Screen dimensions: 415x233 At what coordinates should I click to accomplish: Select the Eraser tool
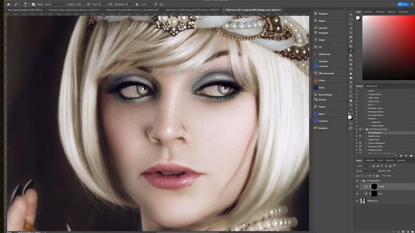(x=351, y=64)
